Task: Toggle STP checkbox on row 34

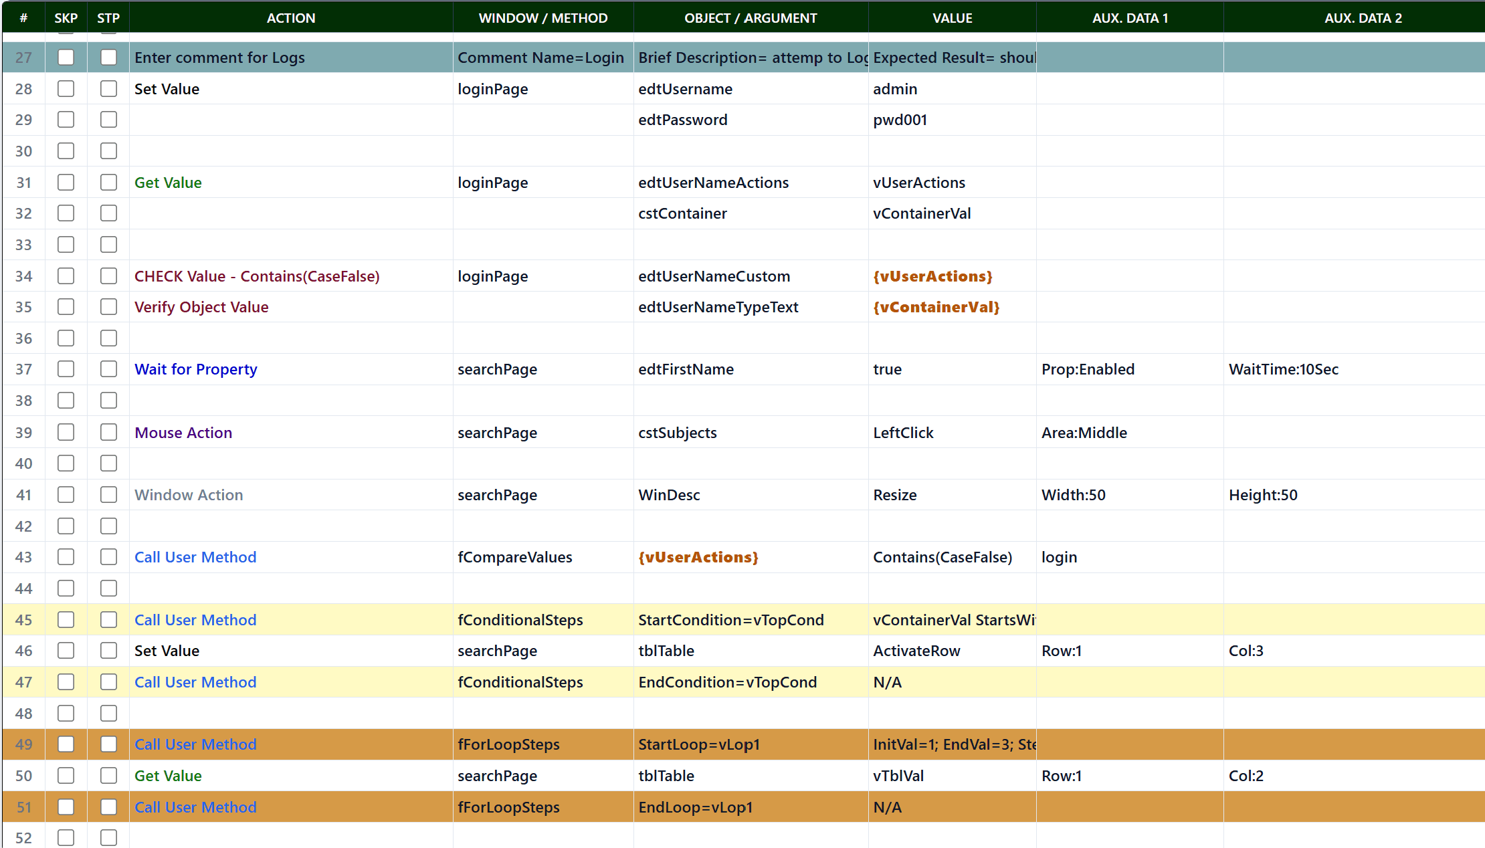Action: point(108,276)
